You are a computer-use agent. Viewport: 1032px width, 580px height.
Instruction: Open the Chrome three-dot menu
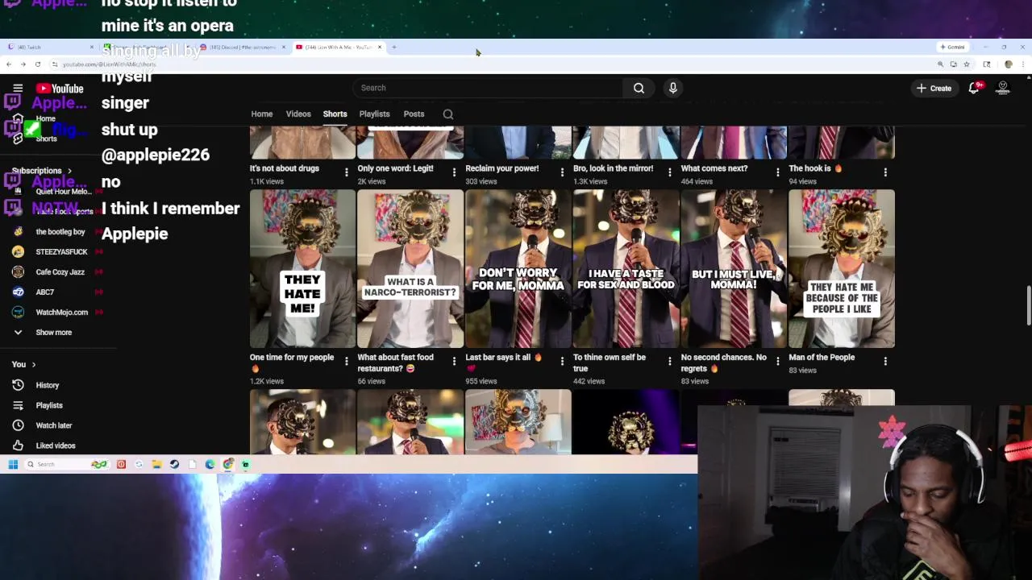1022,64
